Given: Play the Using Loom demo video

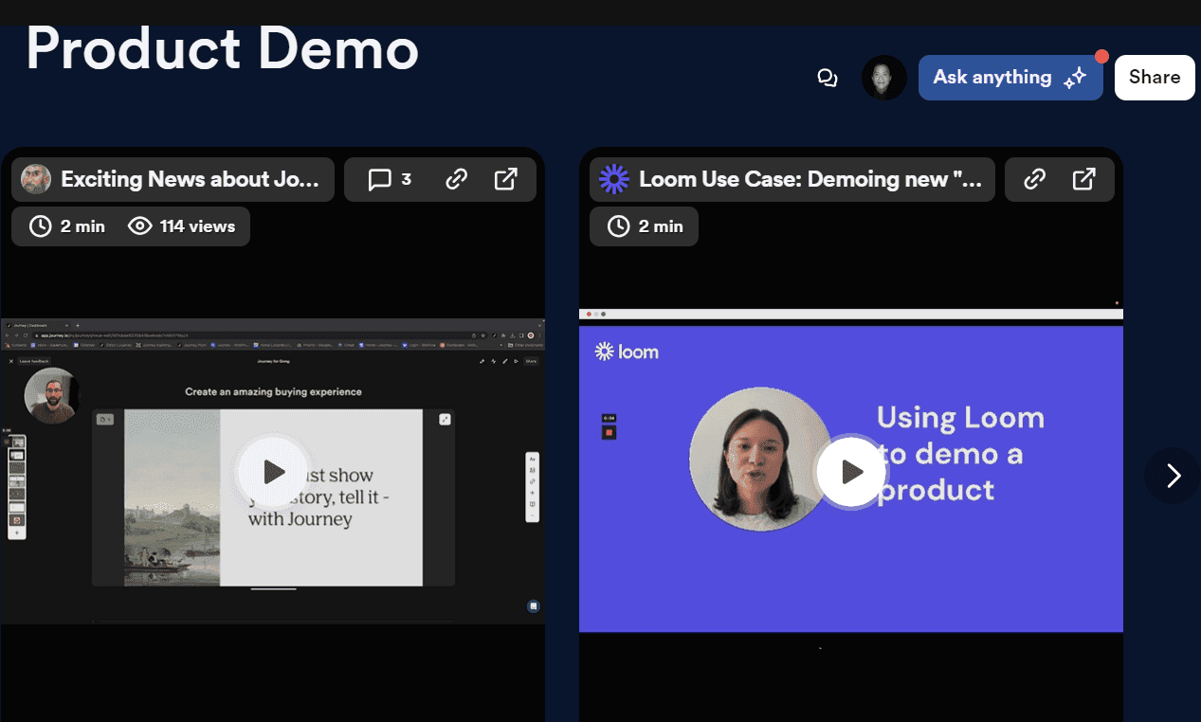Looking at the screenshot, I should (x=851, y=471).
